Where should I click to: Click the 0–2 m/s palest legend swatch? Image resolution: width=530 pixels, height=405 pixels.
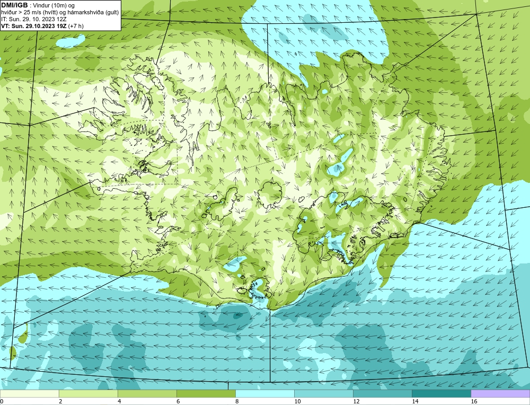(x=29, y=393)
